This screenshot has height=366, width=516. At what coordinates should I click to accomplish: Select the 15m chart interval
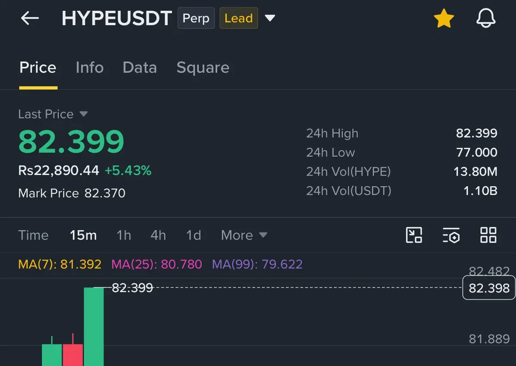[83, 235]
